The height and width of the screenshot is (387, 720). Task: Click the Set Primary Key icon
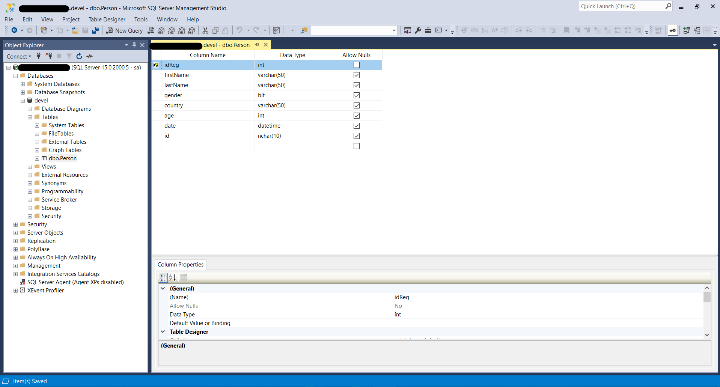(672, 30)
